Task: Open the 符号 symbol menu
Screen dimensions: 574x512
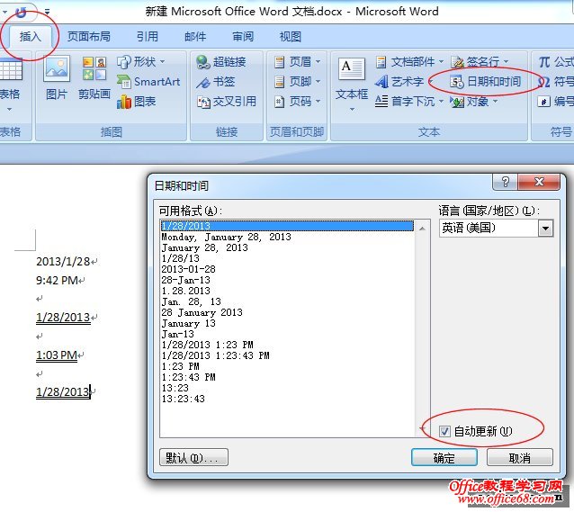Action: pos(556,81)
